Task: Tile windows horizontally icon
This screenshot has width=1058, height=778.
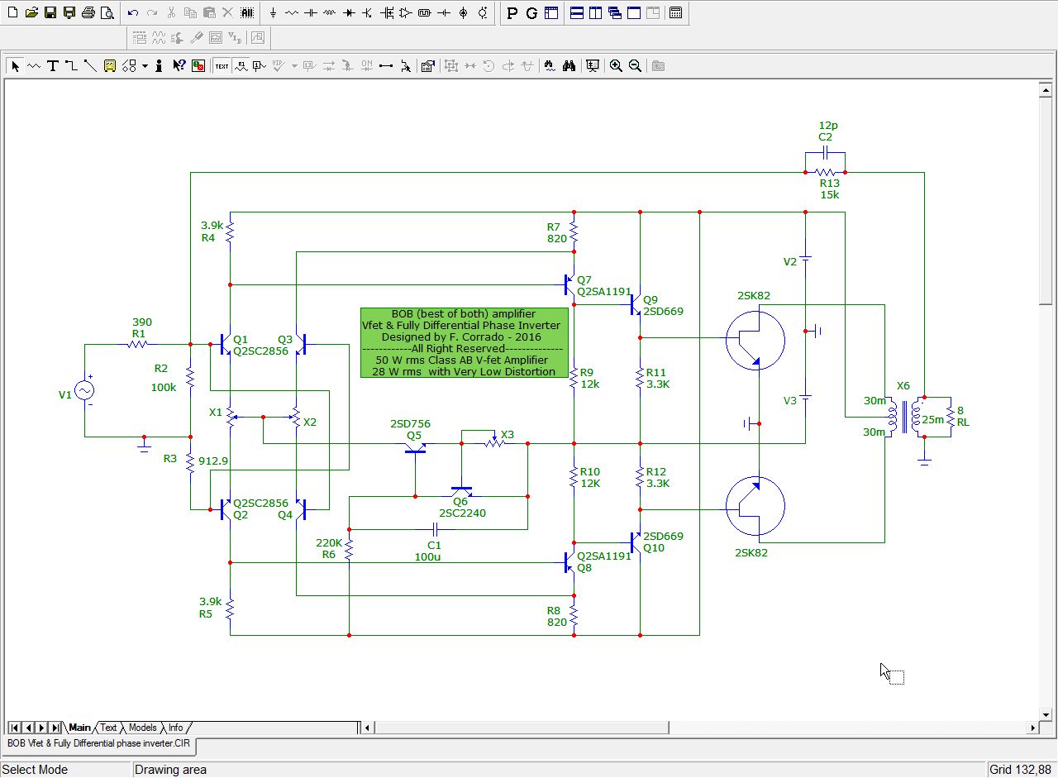Action: tap(577, 13)
